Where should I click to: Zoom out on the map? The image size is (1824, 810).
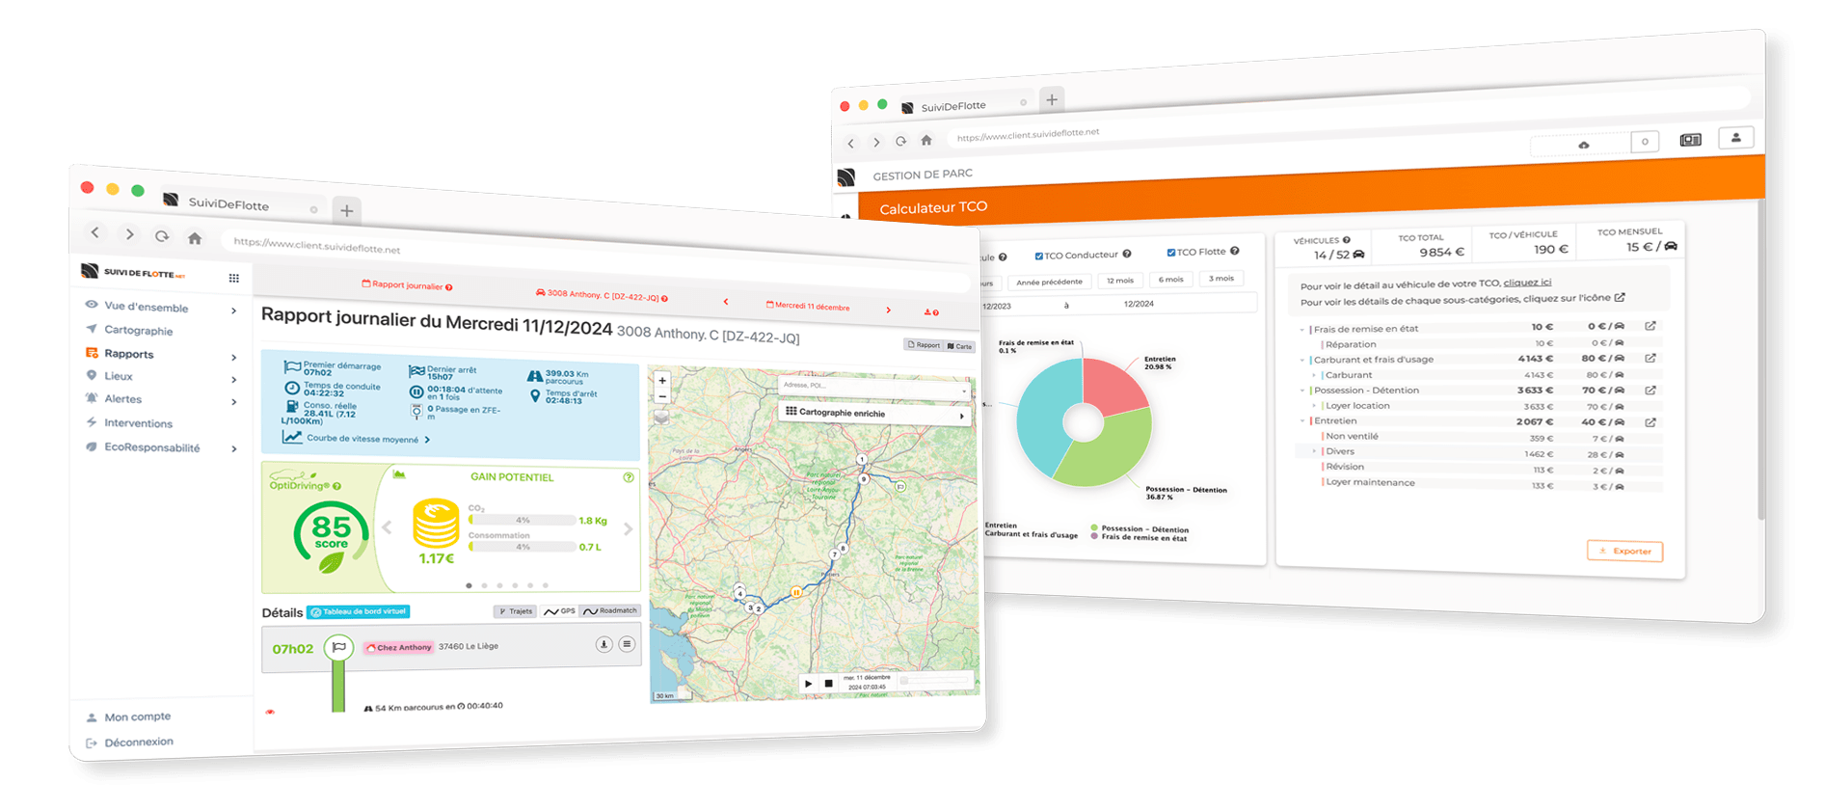[662, 396]
